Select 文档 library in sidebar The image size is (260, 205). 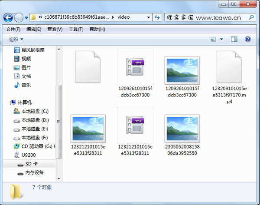[x=23, y=76]
